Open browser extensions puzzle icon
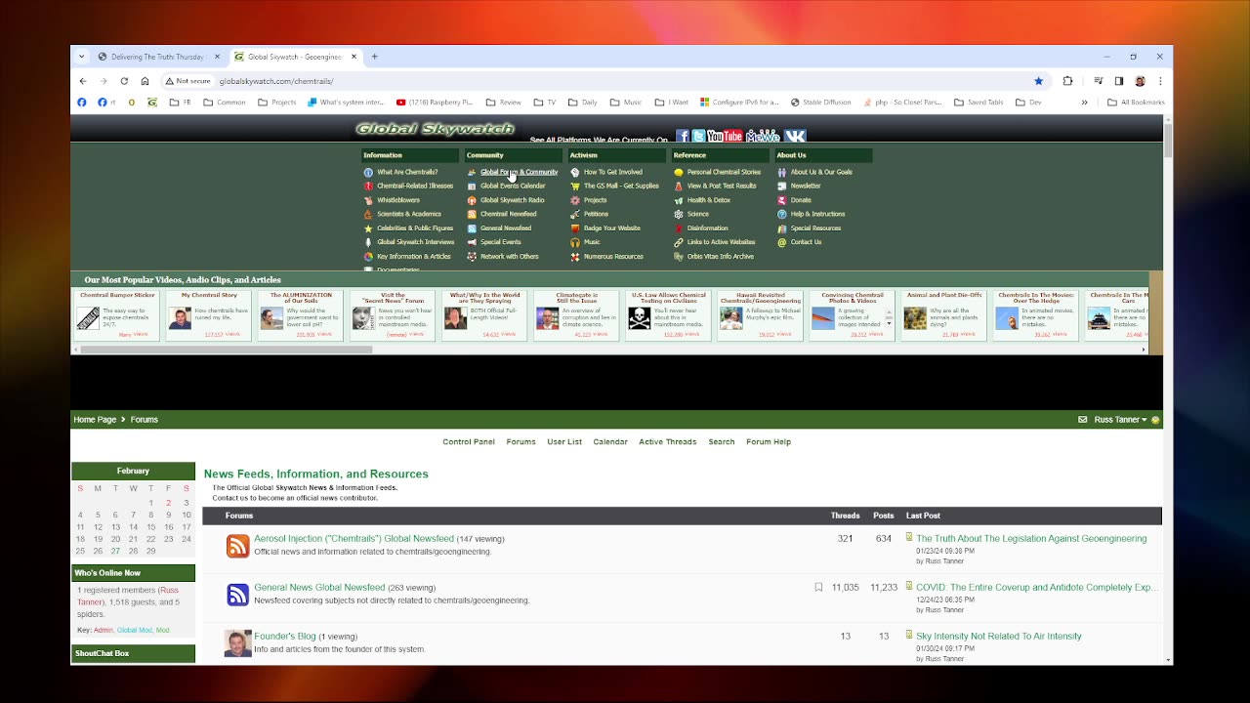This screenshot has width=1250, height=703. tap(1067, 81)
